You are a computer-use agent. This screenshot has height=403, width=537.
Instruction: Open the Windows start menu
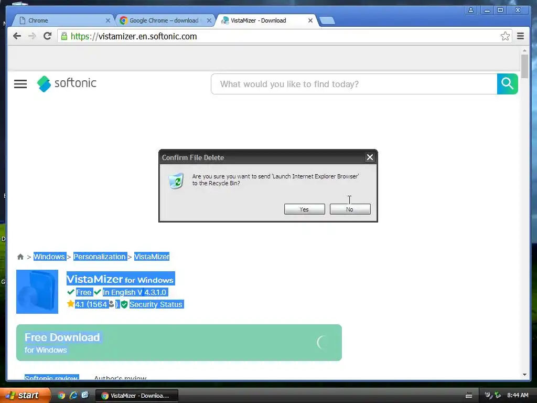point(25,395)
